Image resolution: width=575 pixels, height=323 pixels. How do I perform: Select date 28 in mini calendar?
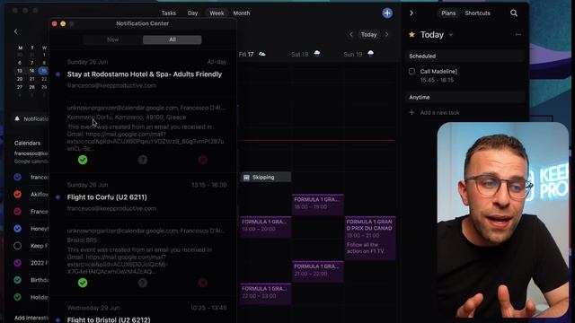(x=32, y=87)
